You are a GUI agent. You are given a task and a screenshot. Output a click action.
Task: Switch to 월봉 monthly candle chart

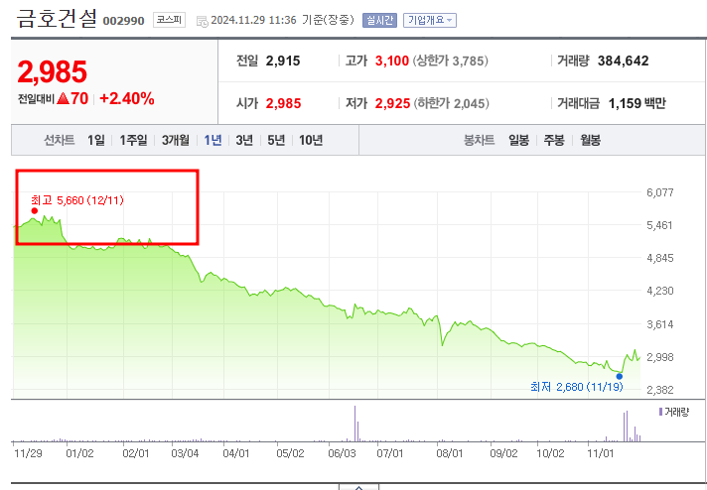click(x=590, y=140)
